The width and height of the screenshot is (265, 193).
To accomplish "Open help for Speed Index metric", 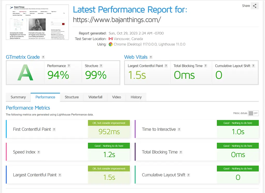I will (39, 152).
